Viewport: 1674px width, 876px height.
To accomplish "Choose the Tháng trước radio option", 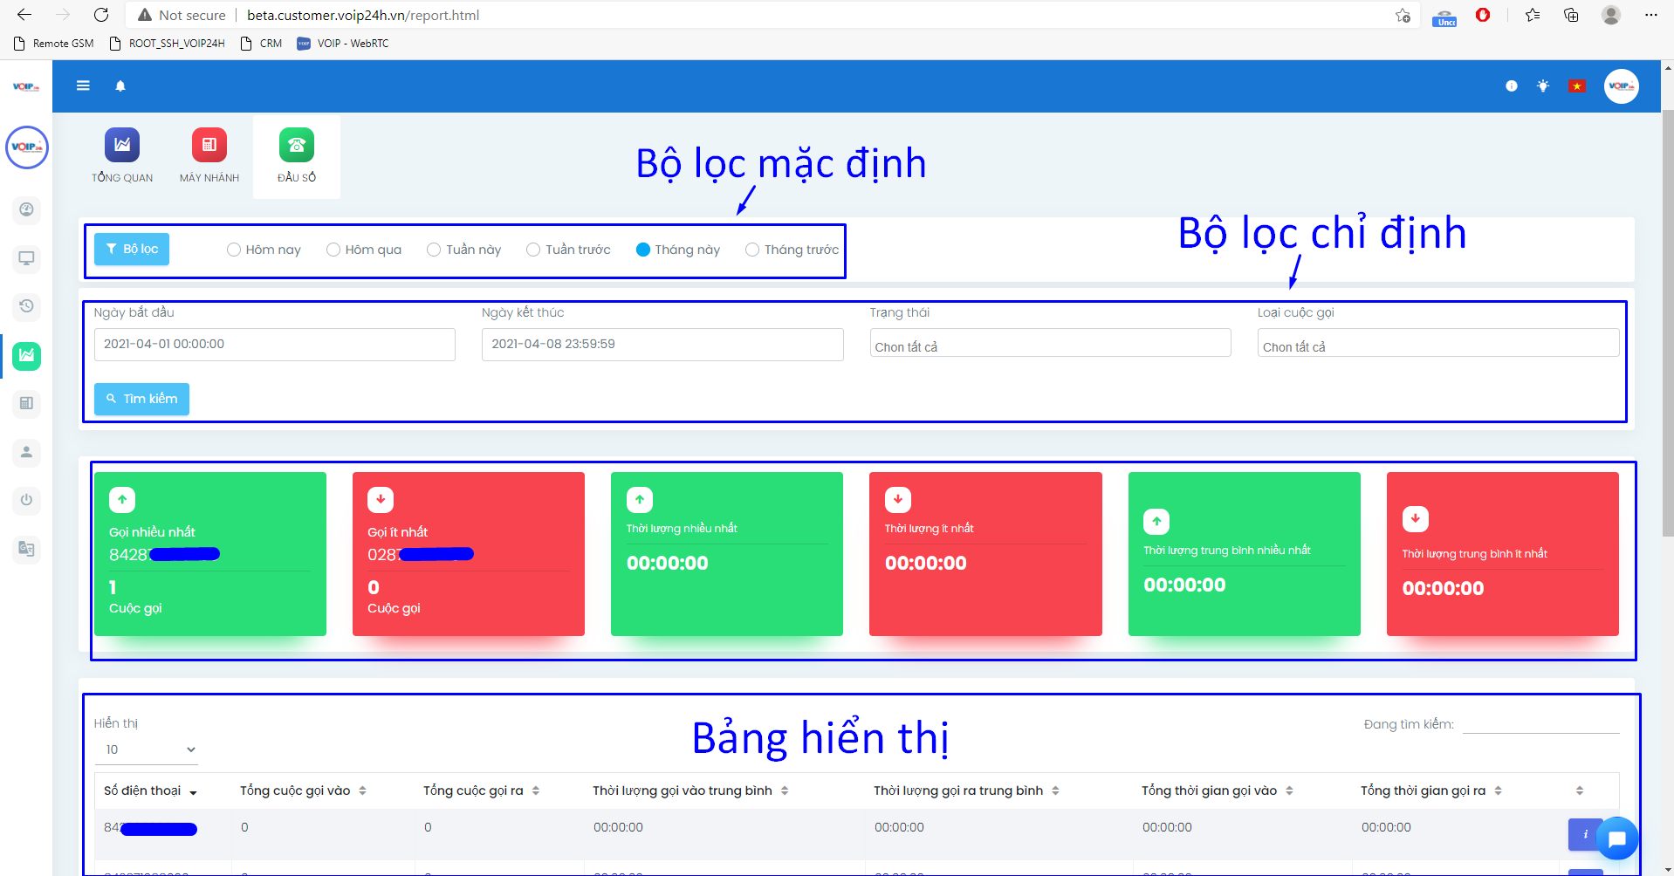I will tap(752, 250).
